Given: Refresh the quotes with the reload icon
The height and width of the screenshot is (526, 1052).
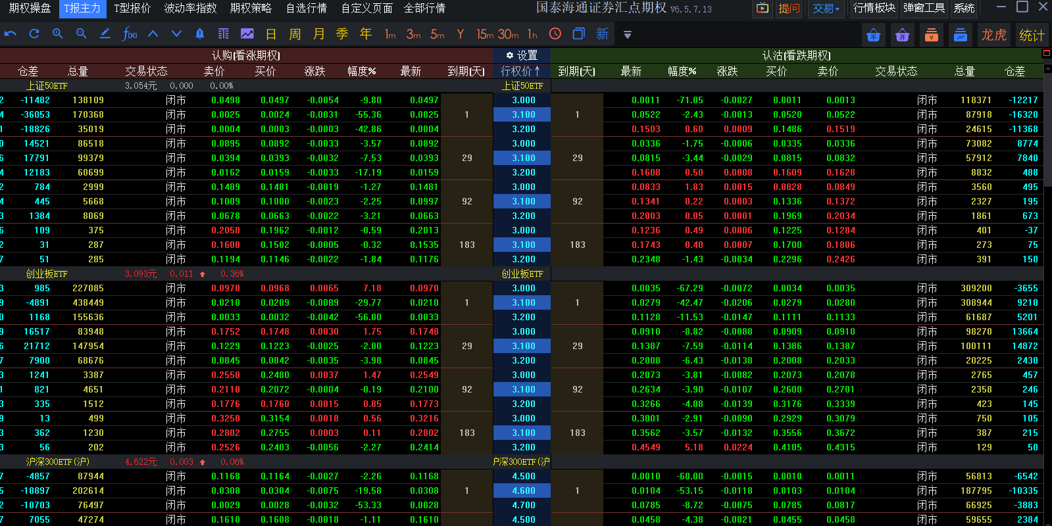Looking at the screenshot, I should [34, 34].
